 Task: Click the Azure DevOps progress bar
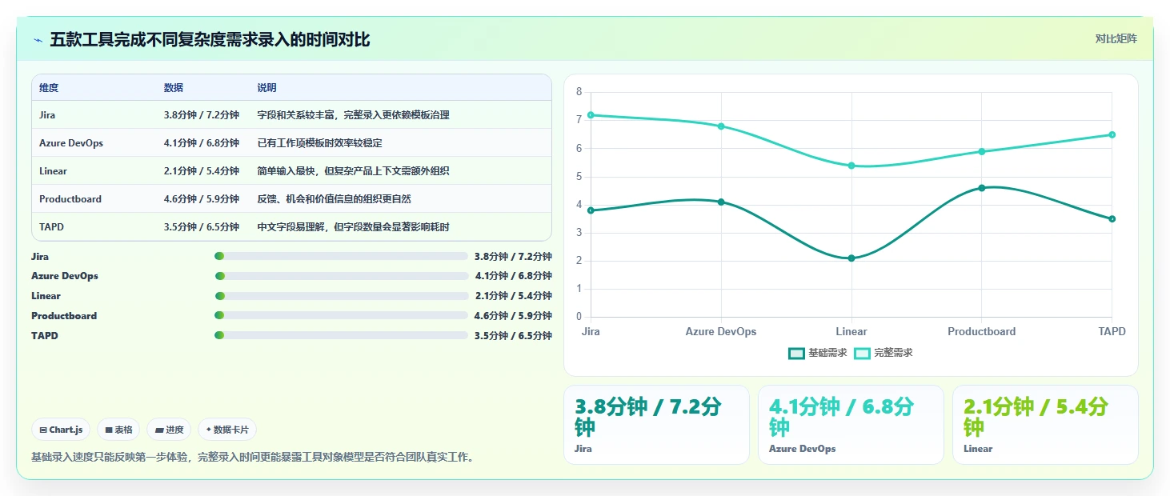coord(342,276)
